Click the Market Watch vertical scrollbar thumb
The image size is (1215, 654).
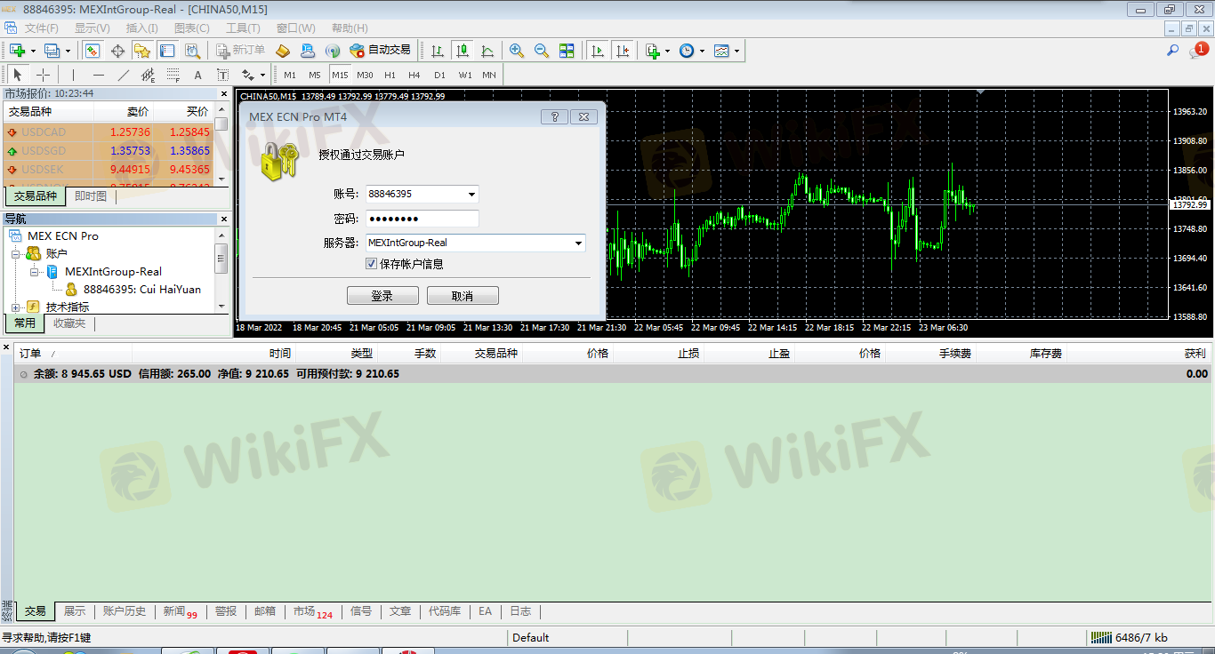point(221,124)
